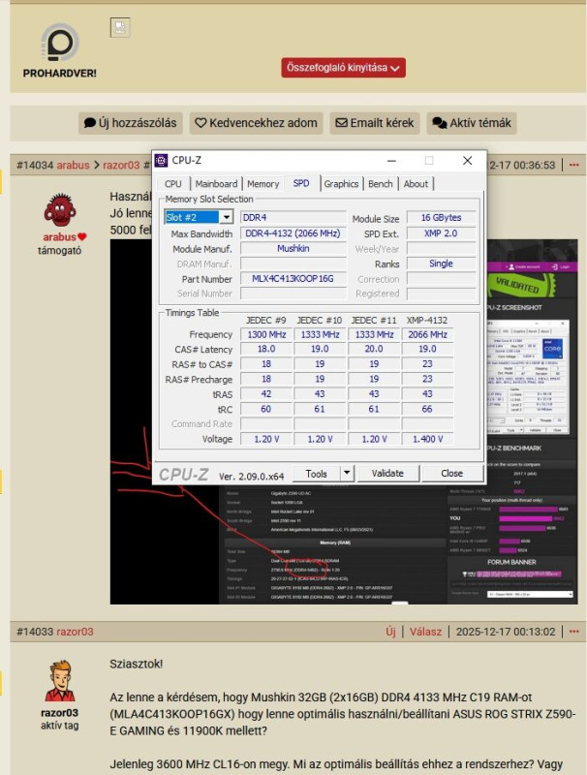Click the Part Number MLX4C413KOOP16G field

[x=293, y=279]
